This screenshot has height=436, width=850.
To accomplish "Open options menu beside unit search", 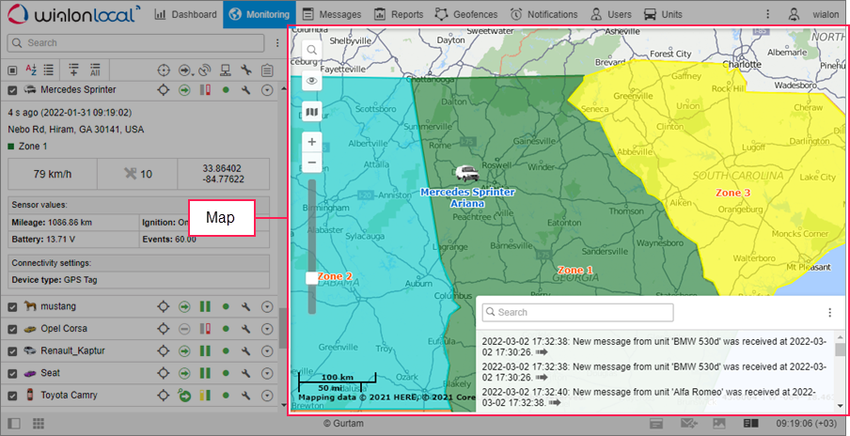I will point(277,43).
